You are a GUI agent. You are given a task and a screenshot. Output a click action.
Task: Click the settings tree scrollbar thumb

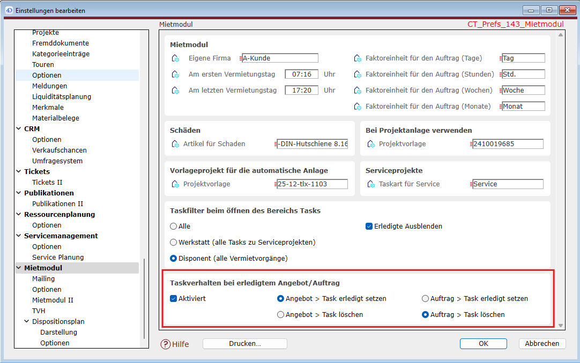[144, 299]
